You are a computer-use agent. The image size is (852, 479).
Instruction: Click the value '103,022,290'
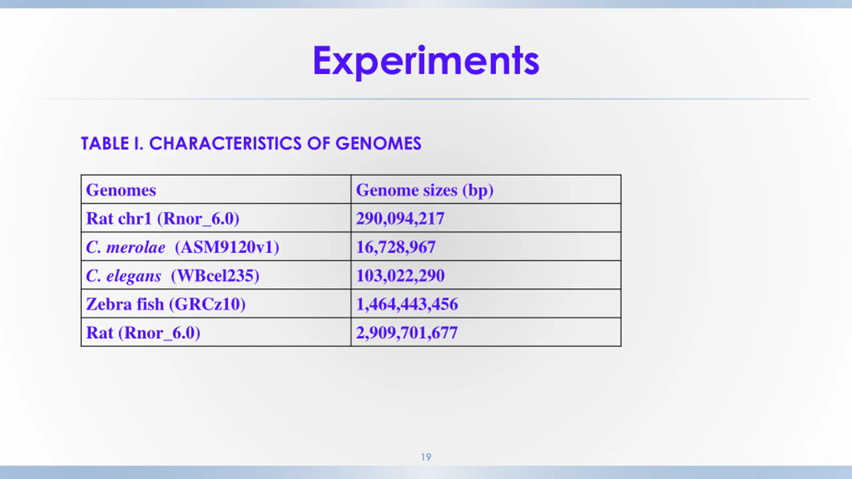[400, 276]
